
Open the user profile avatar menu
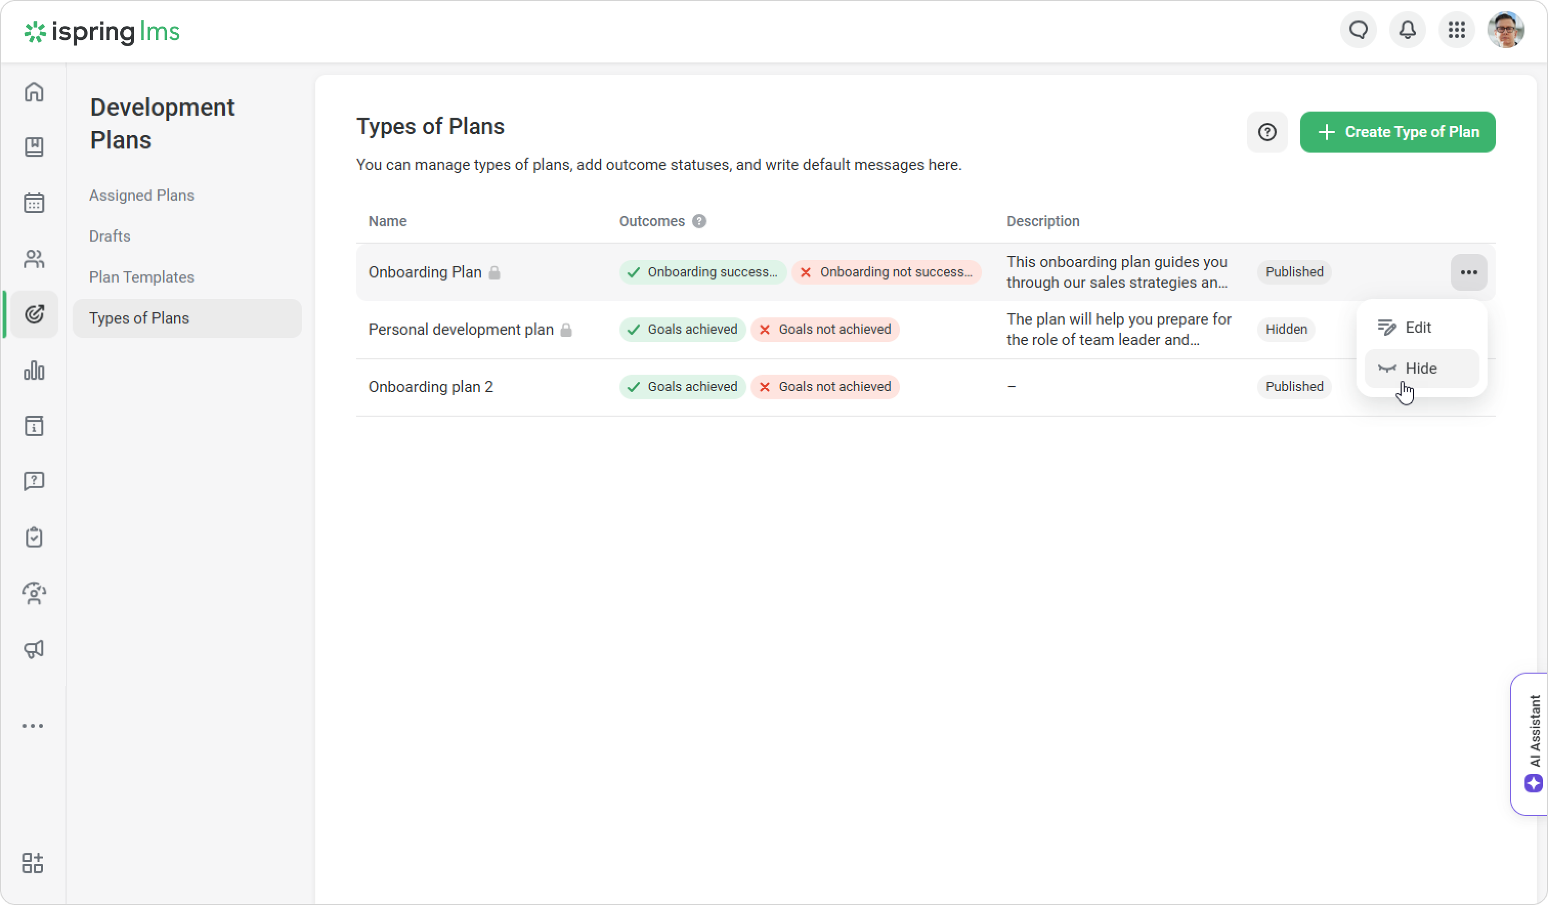tap(1505, 30)
